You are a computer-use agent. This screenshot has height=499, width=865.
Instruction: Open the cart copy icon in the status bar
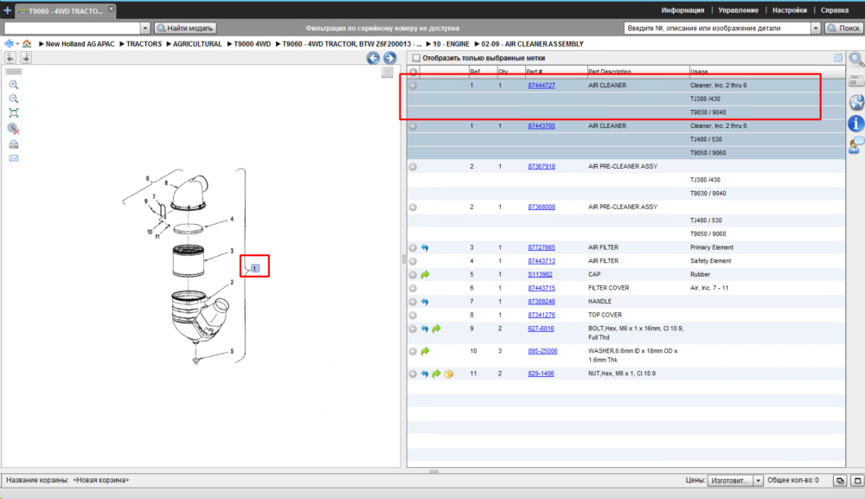tap(840, 481)
